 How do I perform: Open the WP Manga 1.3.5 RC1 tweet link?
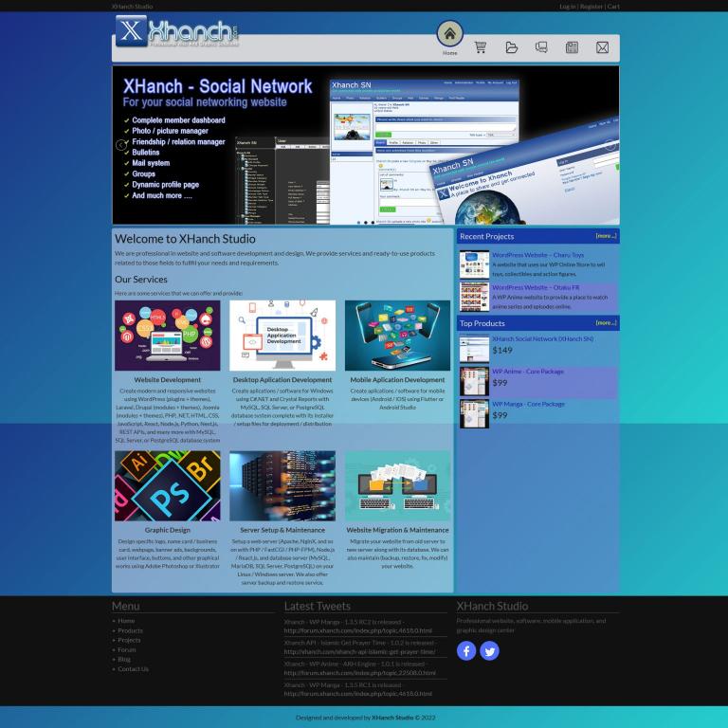pyautogui.click(x=358, y=694)
